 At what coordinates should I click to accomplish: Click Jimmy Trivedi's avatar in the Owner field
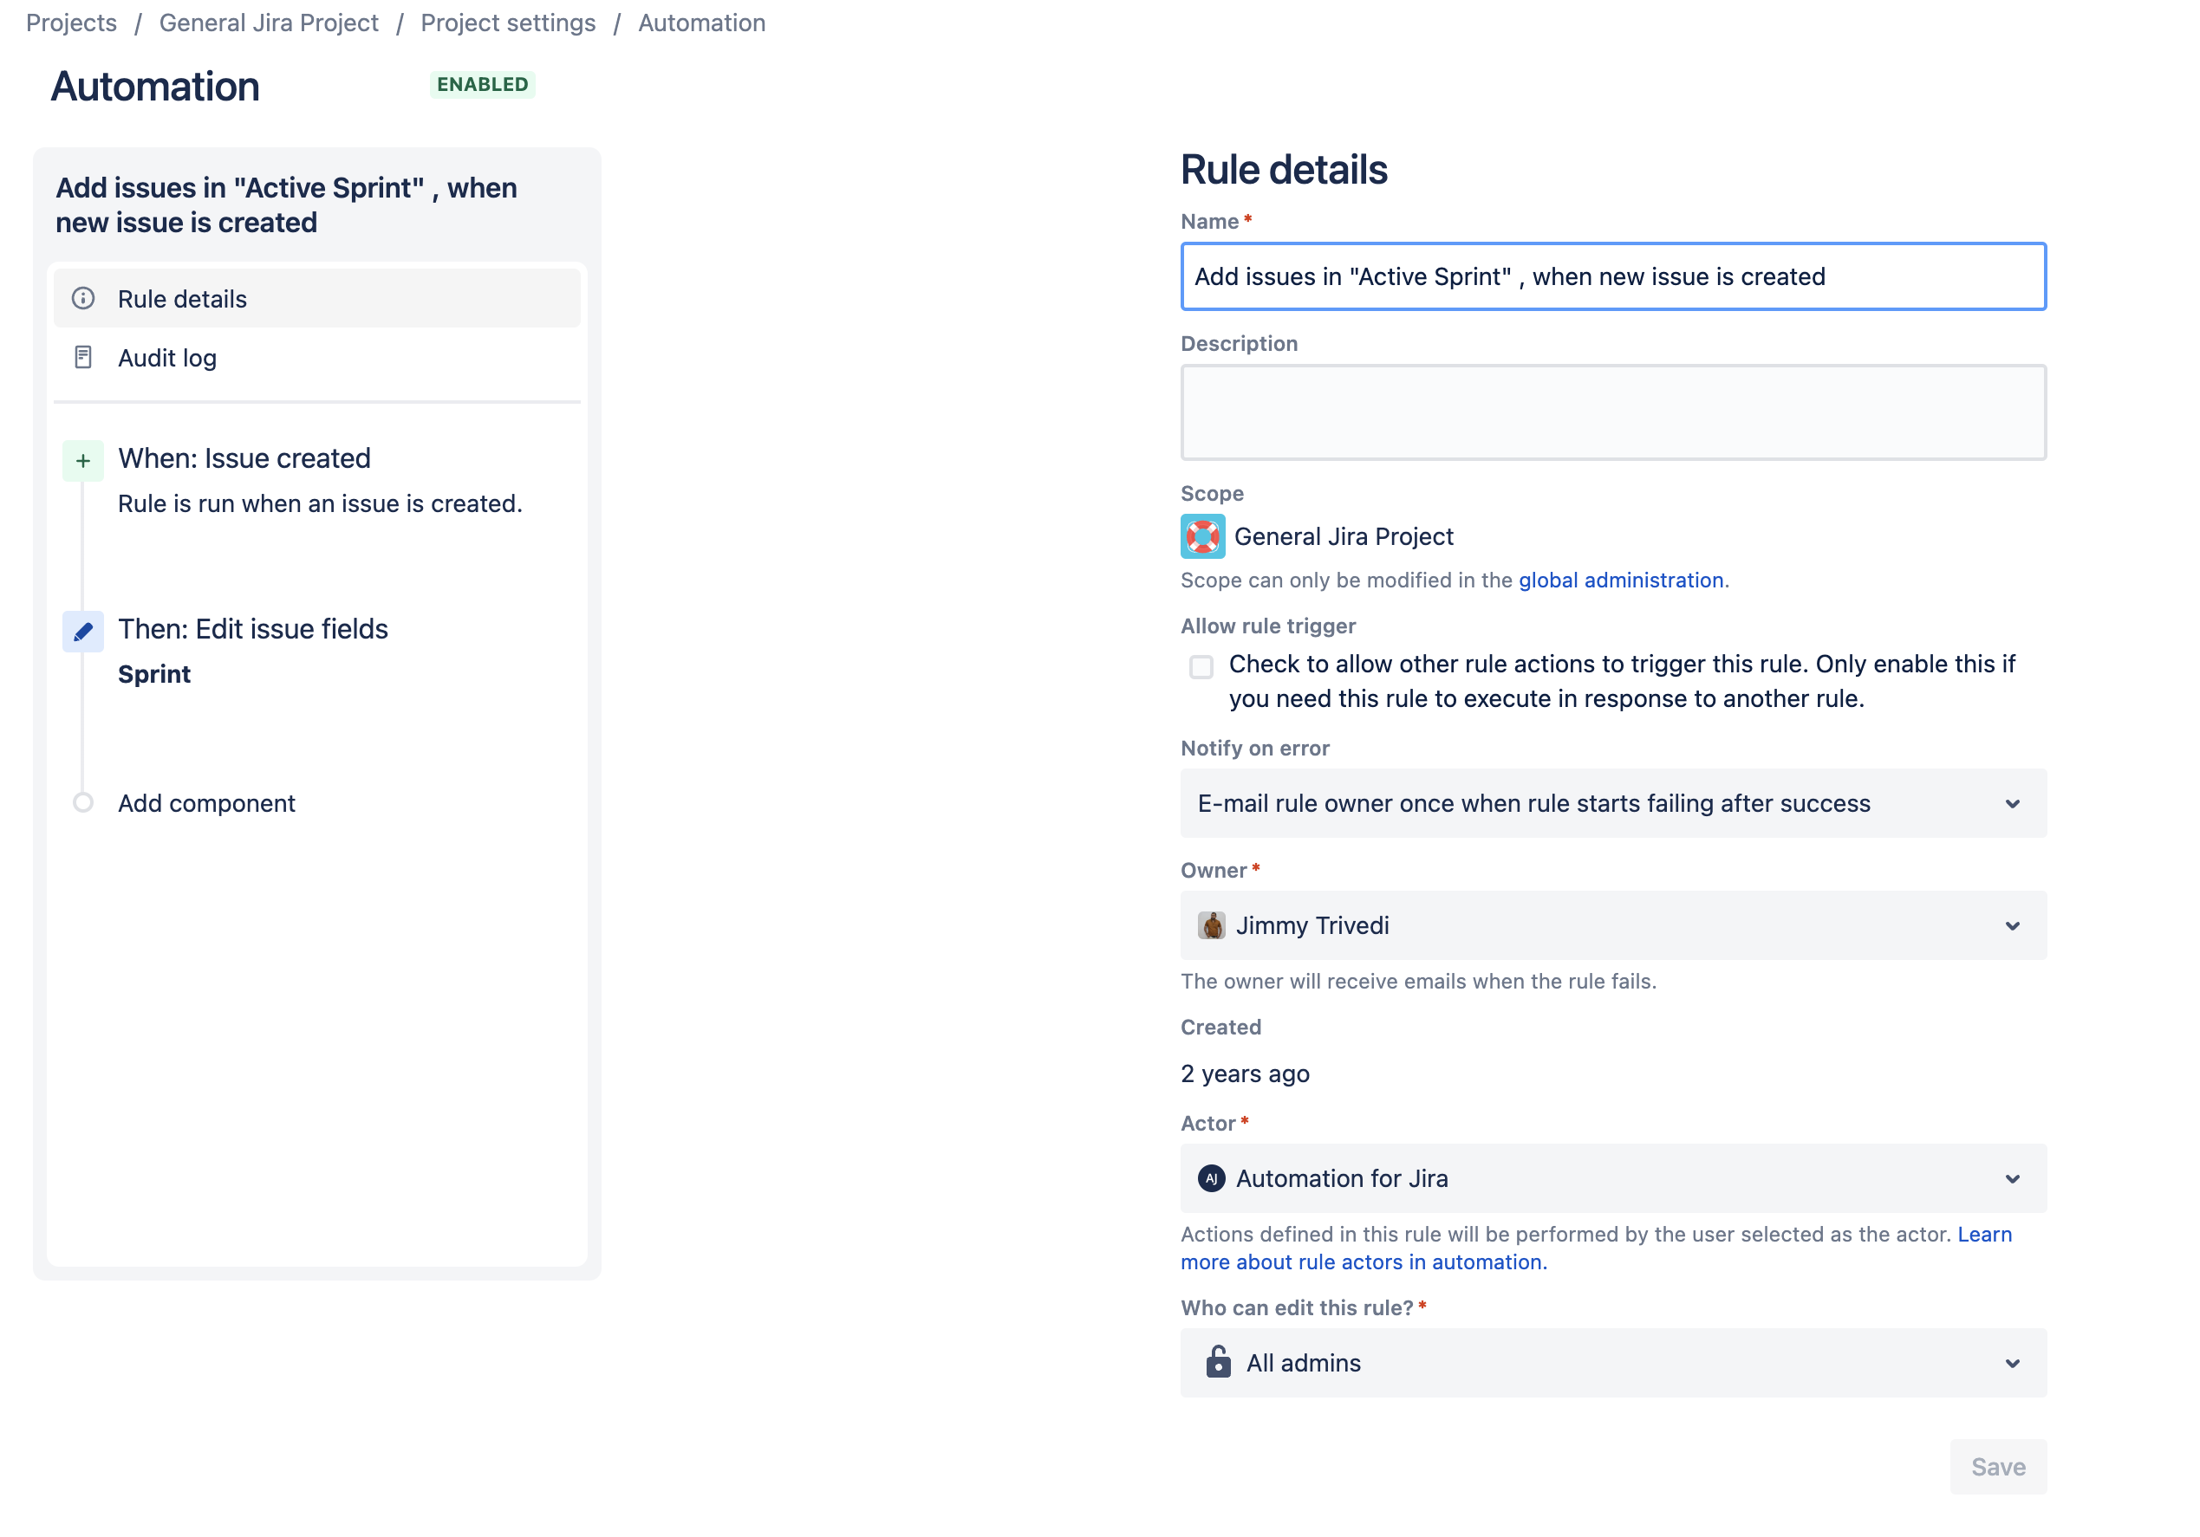pyautogui.click(x=1211, y=925)
